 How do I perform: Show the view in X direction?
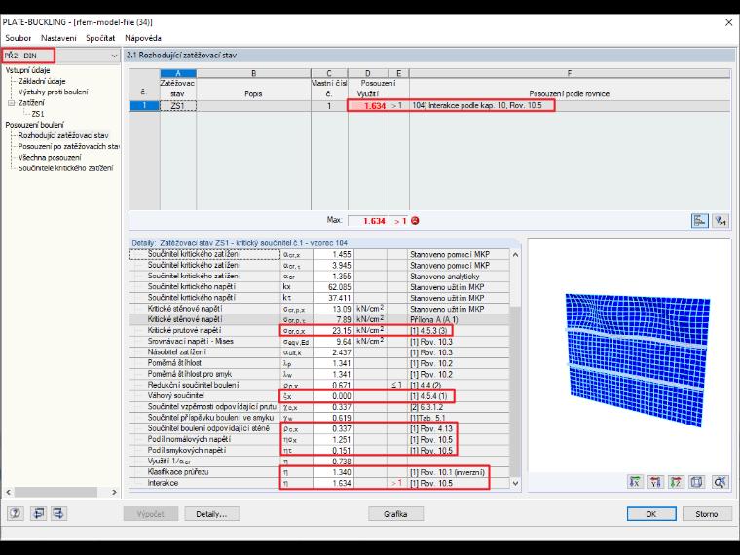pos(635,482)
